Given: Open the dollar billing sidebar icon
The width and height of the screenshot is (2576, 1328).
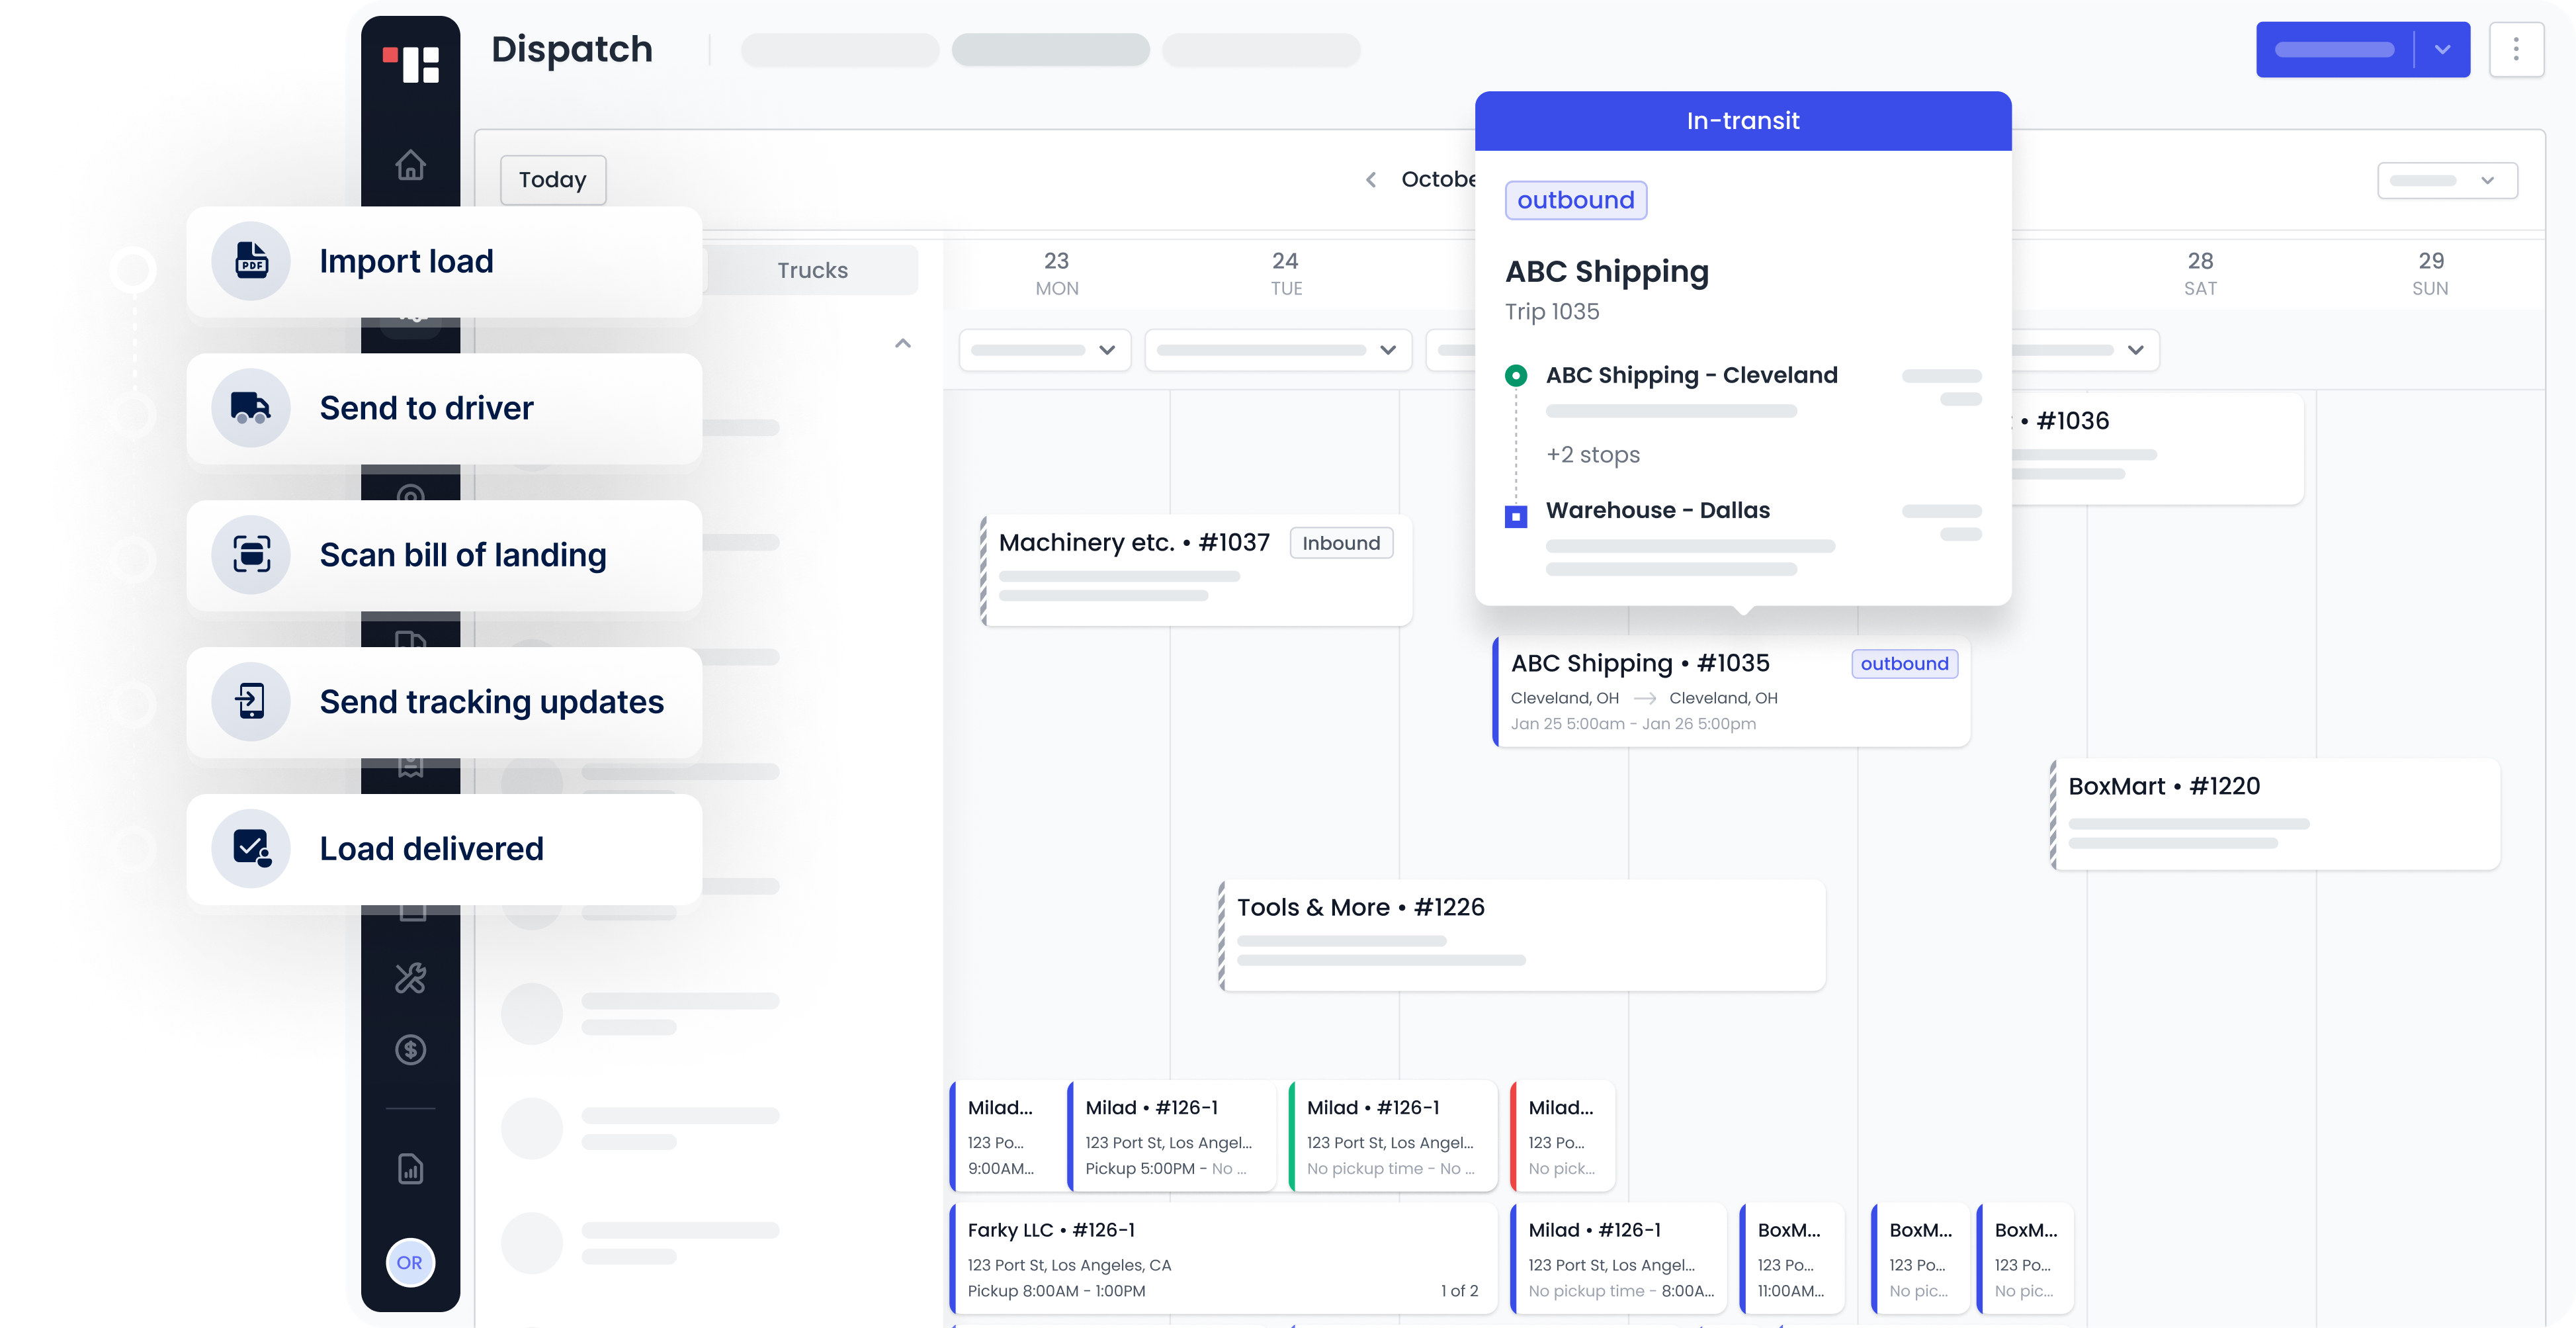Looking at the screenshot, I should pyautogui.click(x=410, y=1049).
